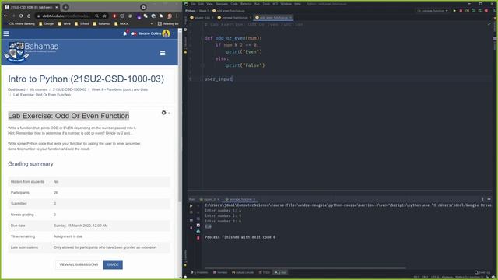Open Run panel options three-dot icon
The width and height of the screenshot is (498, 280).
click(482, 199)
